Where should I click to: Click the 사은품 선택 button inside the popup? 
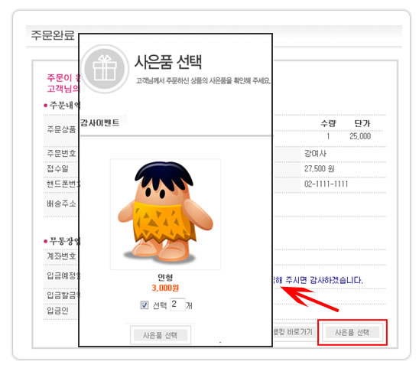(161, 335)
